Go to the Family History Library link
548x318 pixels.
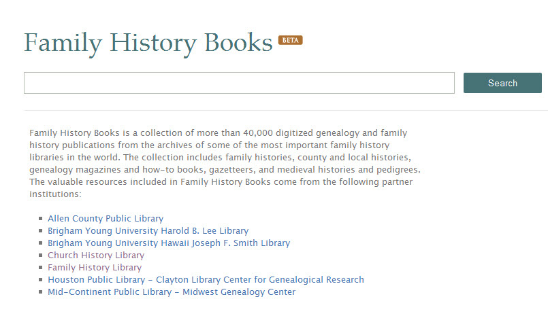(95, 268)
